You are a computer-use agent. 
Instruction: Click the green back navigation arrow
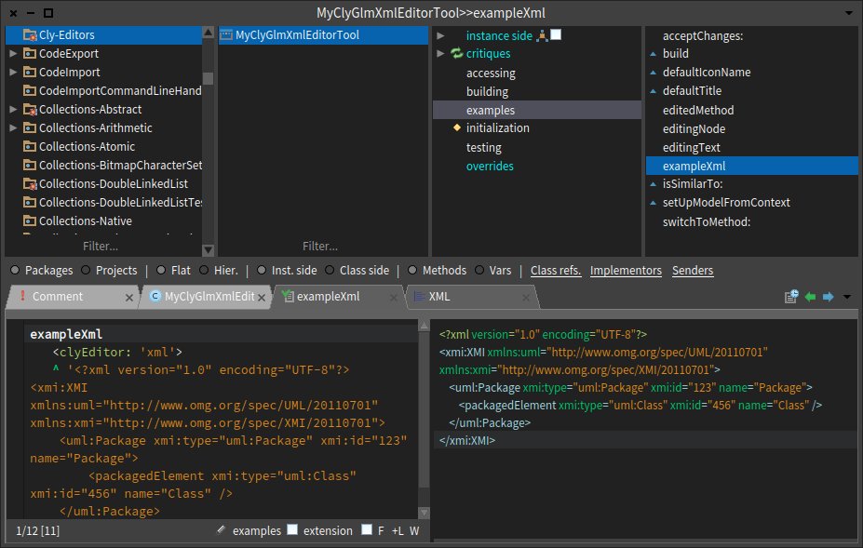click(x=810, y=297)
